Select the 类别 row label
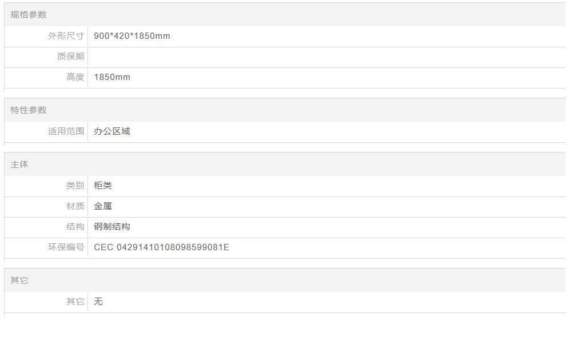 click(x=75, y=186)
